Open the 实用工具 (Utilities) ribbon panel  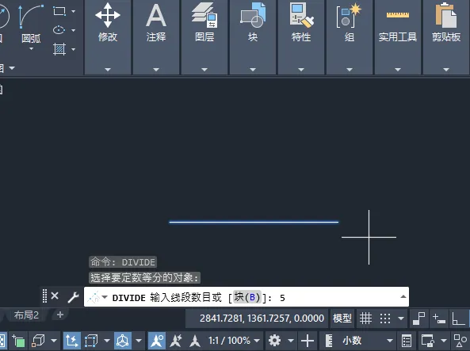398,37
